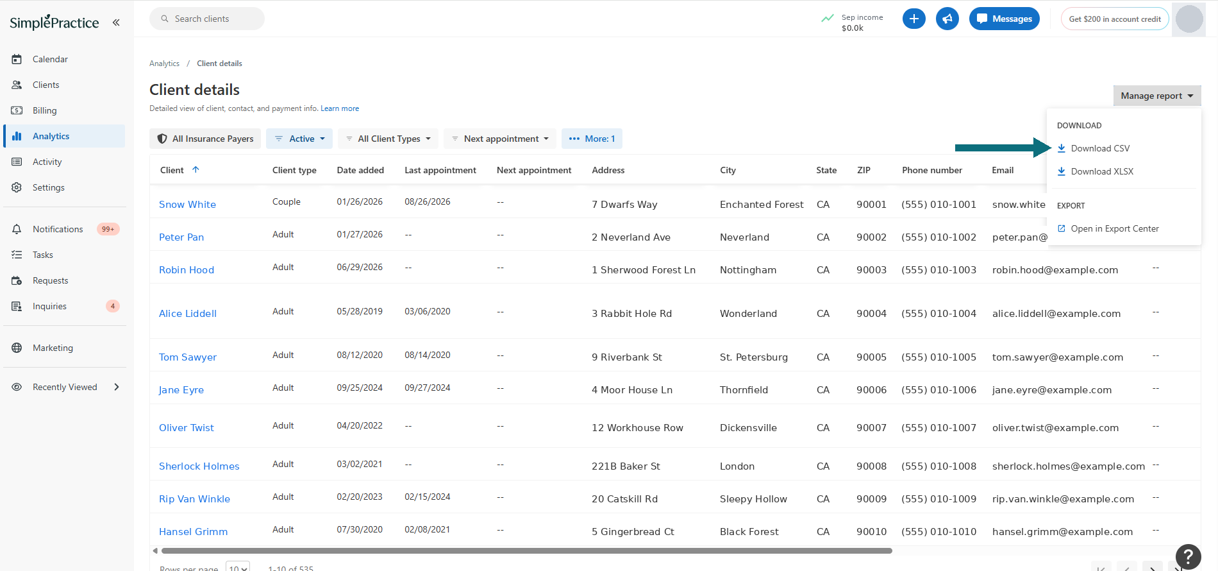Image resolution: width=1218 pixels, height=571 pixels.
Task: Open announcements megaphone icon
Action: pyautogui.click(x=947, y=19)
